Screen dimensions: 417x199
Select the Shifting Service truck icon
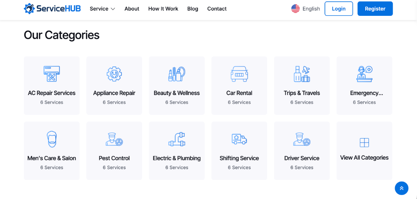239,139
